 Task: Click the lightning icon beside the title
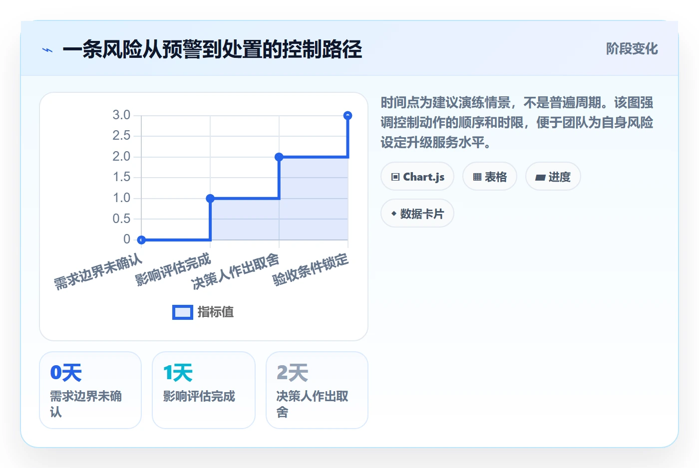point(47,50)
